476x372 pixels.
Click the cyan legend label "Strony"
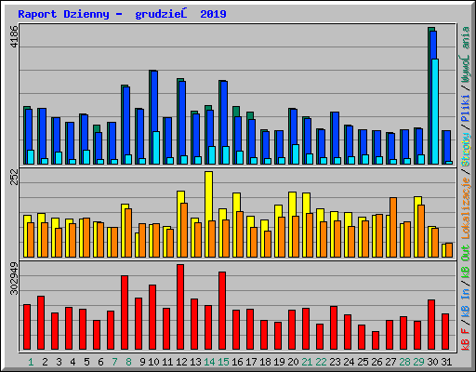(466, 150)
